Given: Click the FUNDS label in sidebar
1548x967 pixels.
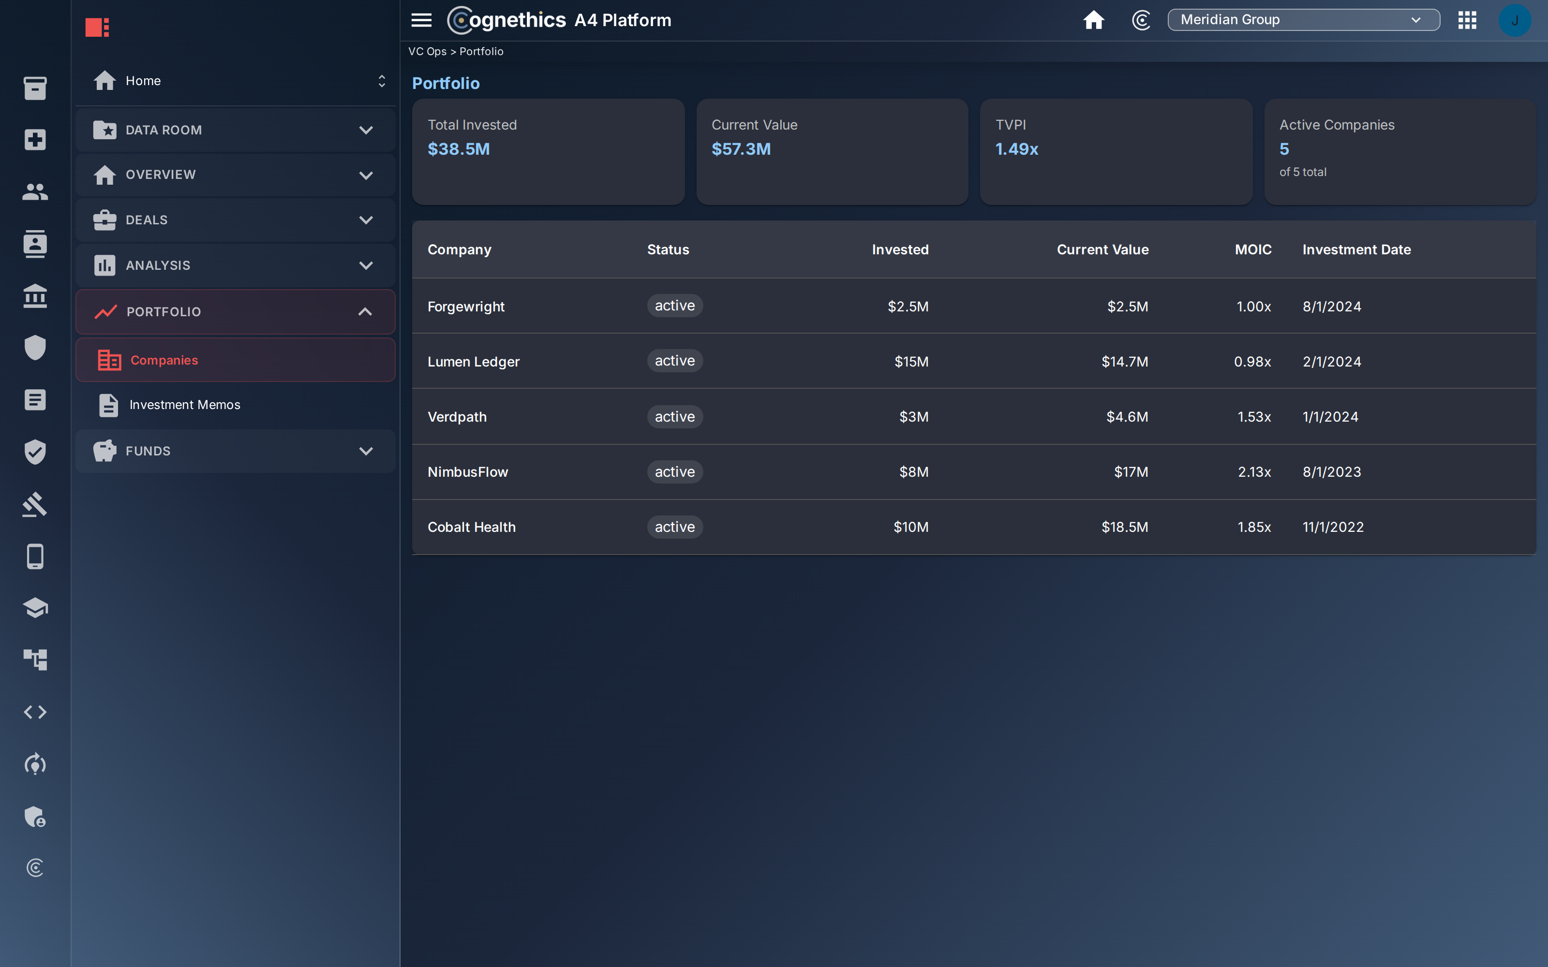Looking at the screenshot, I should [x=149, y=451].
